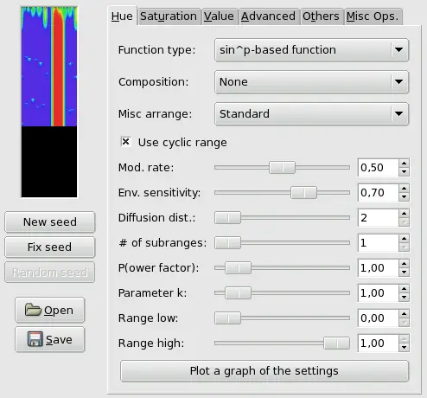
Task: Increase Parameter k with the up arrow
Action: coord(404,289)
